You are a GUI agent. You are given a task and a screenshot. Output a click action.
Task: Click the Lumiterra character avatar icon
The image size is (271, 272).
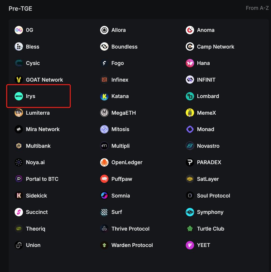click(19, 113)
